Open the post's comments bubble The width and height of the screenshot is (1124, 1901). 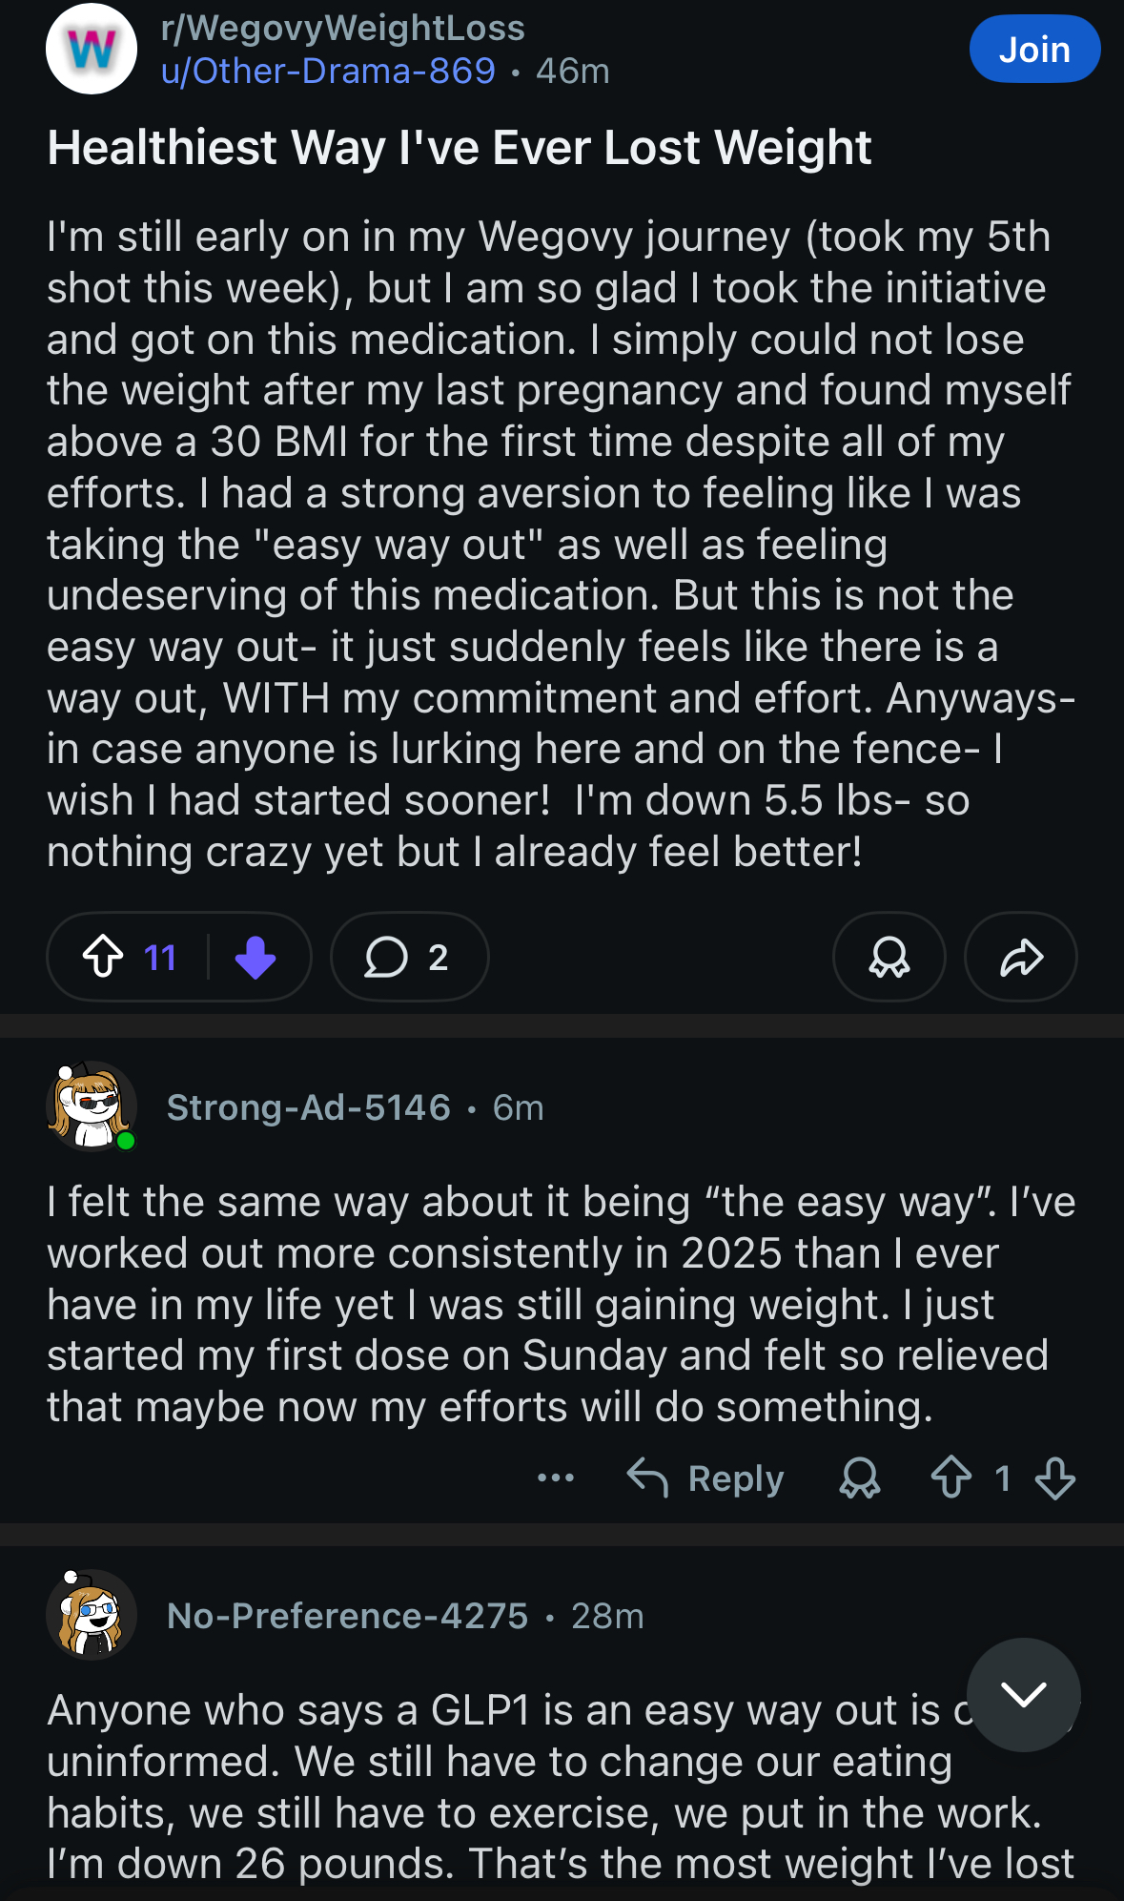tap(409, 957)
